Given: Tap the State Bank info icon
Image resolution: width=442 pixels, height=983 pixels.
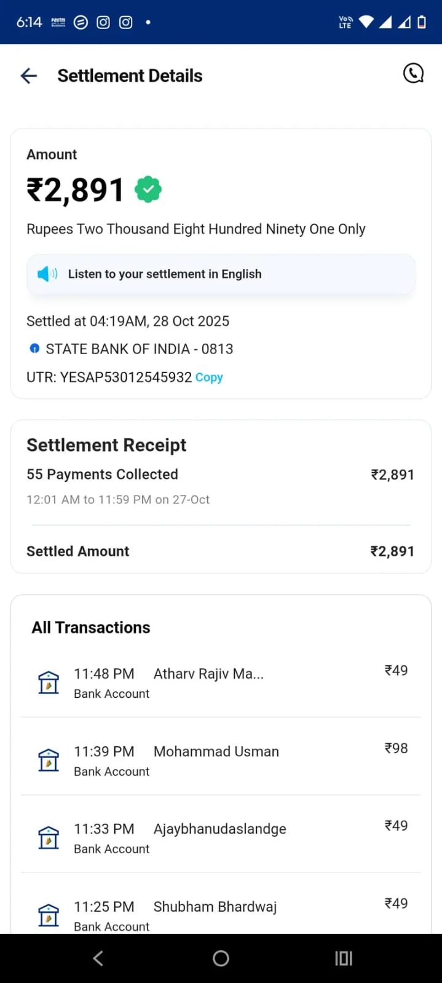Looking at the screenshot, I should point(34,349).
